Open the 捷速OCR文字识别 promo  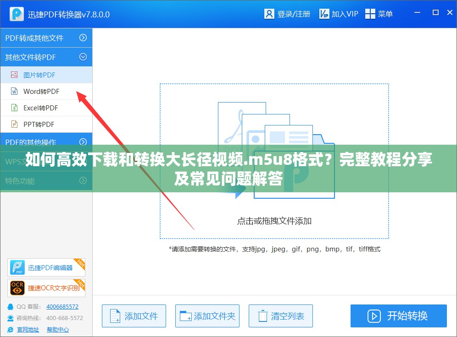pos(17,288)
